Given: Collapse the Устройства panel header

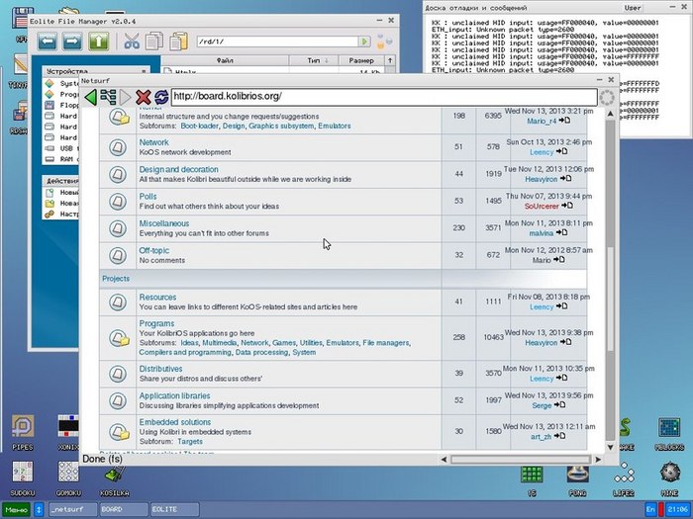Looking at the screenshot, I should coord(95,71).
